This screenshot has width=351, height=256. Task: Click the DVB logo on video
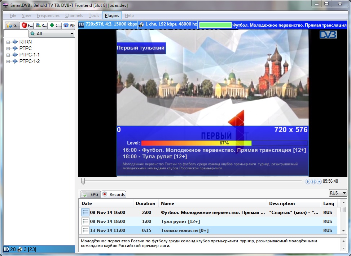(x=328, y=35)
